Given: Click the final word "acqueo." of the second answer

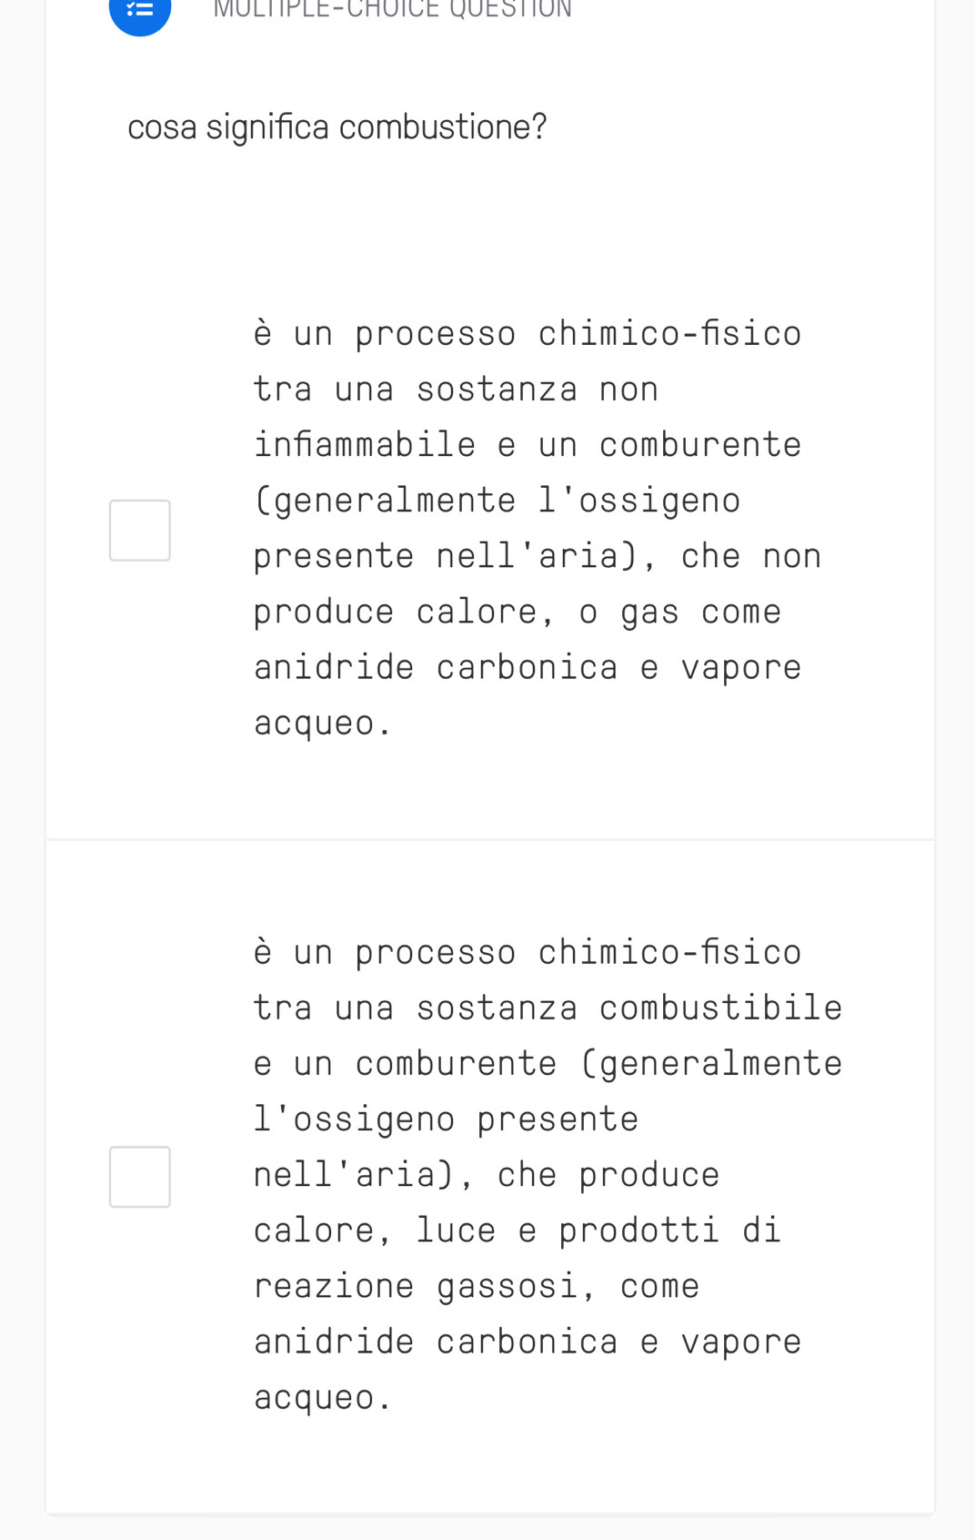Looking at the screenshot, I should pos(323,1398).
